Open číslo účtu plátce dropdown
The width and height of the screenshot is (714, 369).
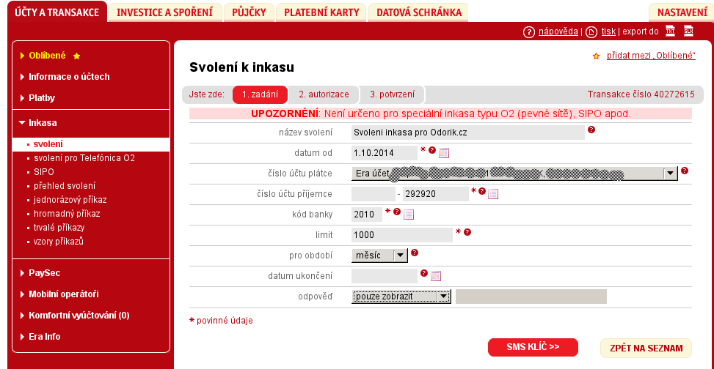pos(669,174)
